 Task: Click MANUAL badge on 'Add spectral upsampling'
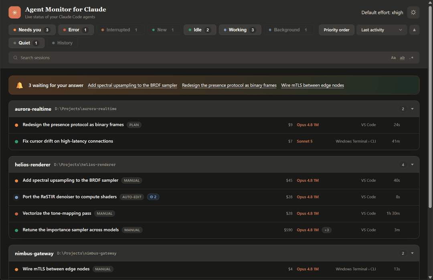click(x=132, y=181)
